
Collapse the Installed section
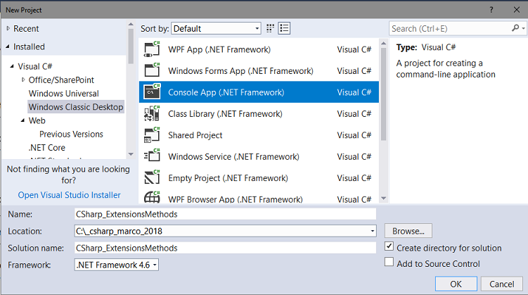point(8,46)
